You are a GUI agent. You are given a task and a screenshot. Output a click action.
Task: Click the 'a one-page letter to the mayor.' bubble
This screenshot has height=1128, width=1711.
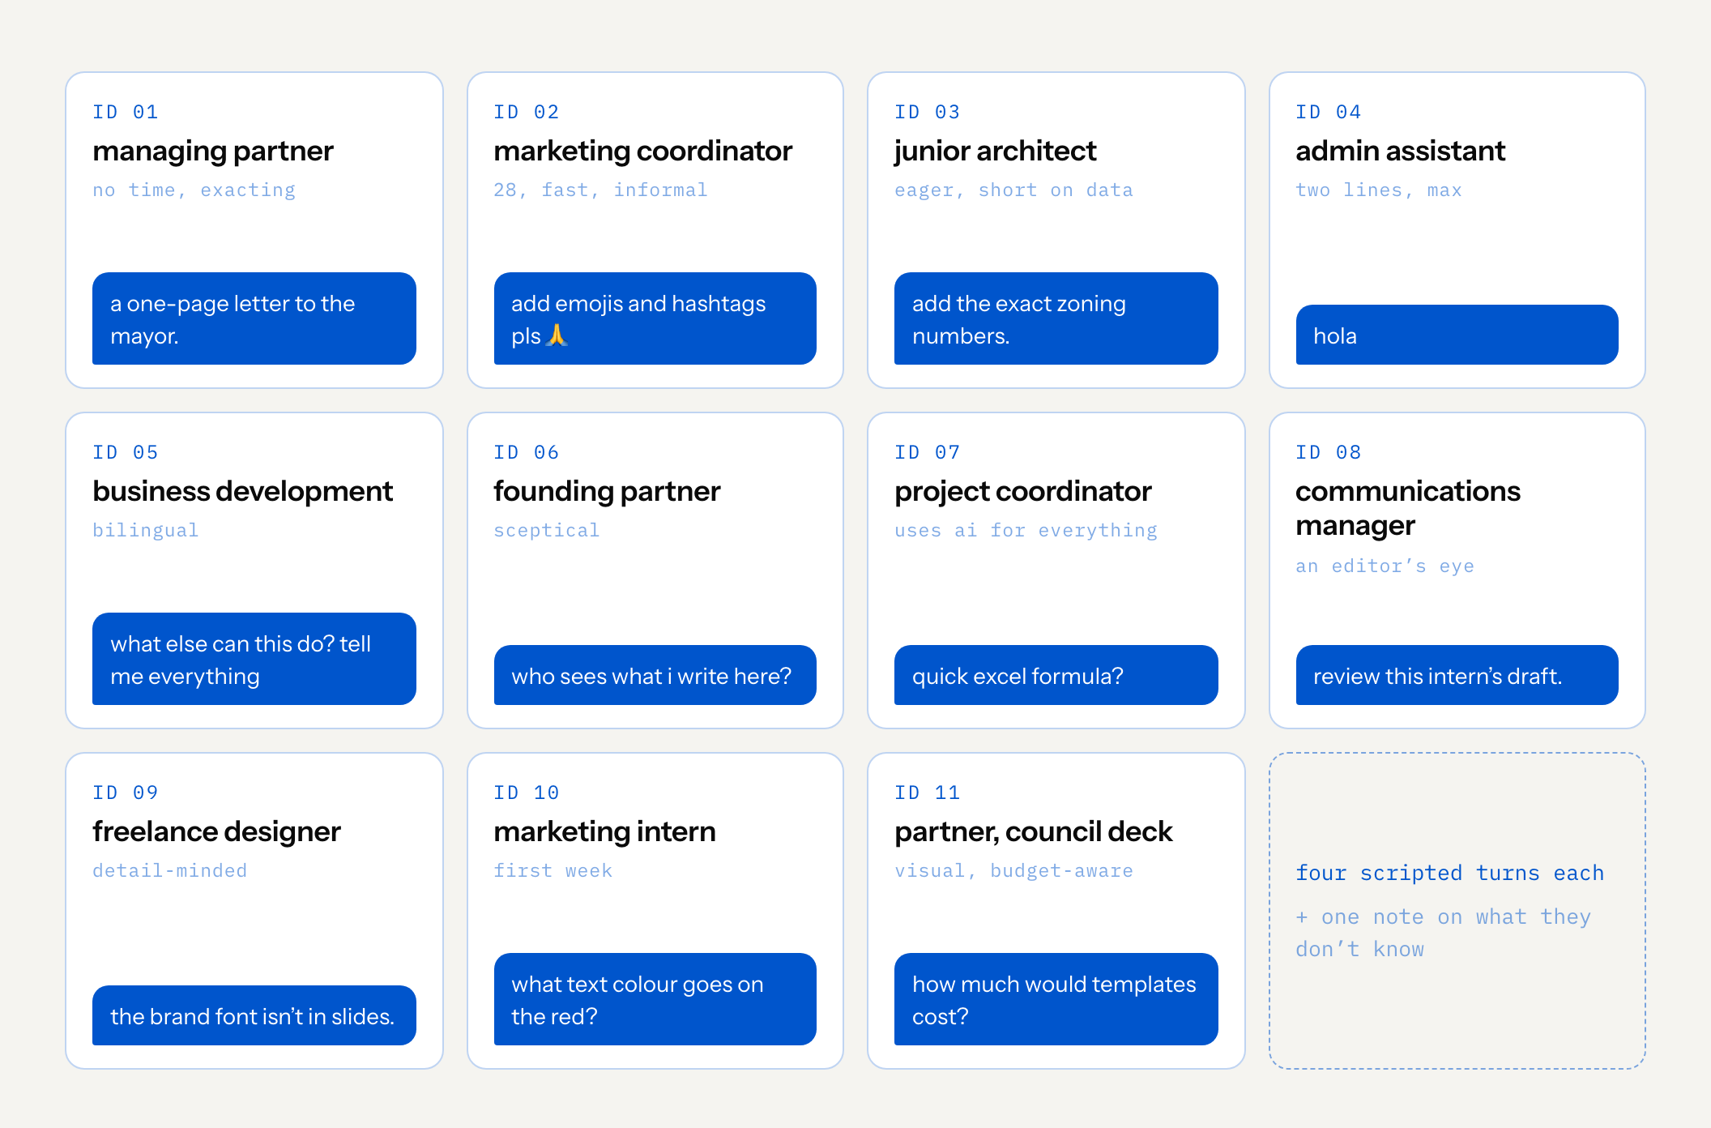pyautogui.click(x=254, y=318)
